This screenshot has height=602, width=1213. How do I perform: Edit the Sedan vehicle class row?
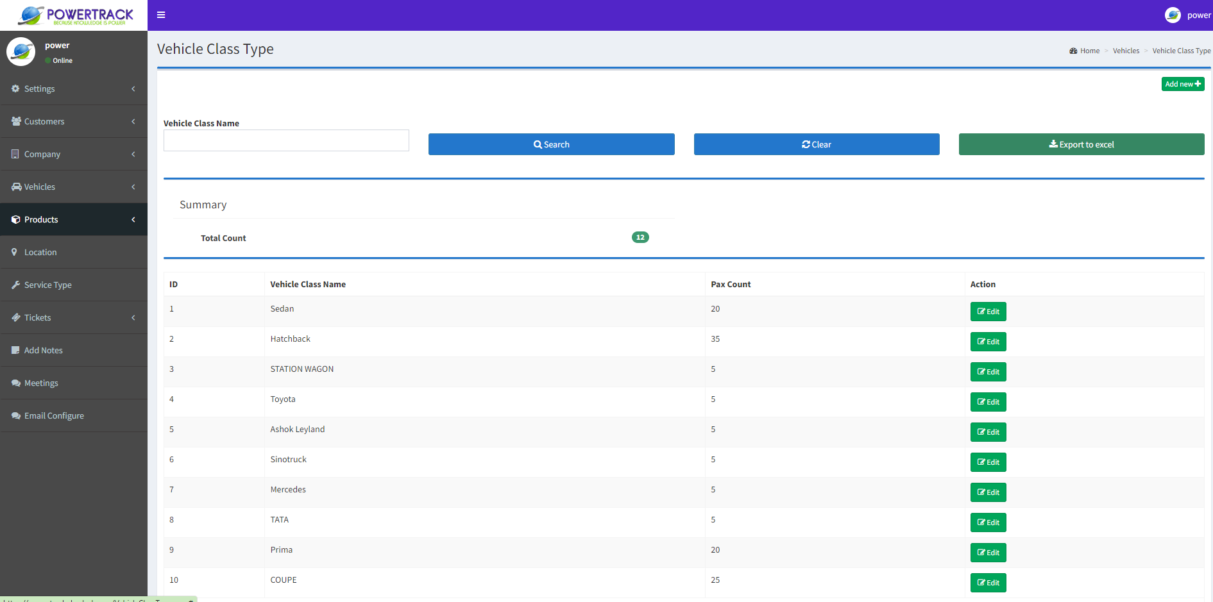[988, 312]
